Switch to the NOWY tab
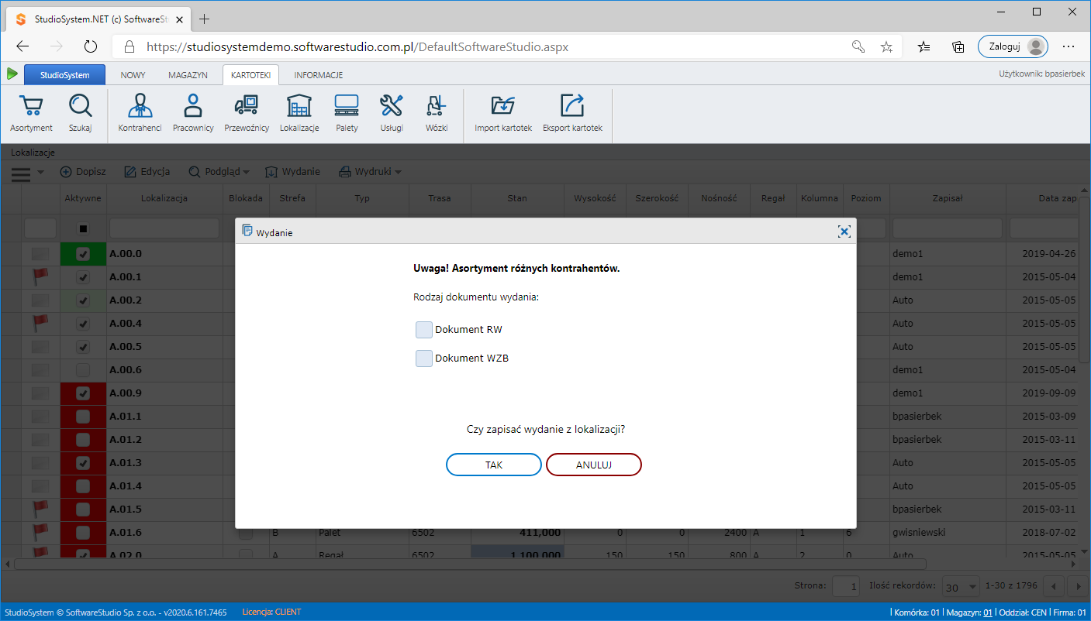The height and width of the screenshot is (621, 1091). (x=133, y=75)
